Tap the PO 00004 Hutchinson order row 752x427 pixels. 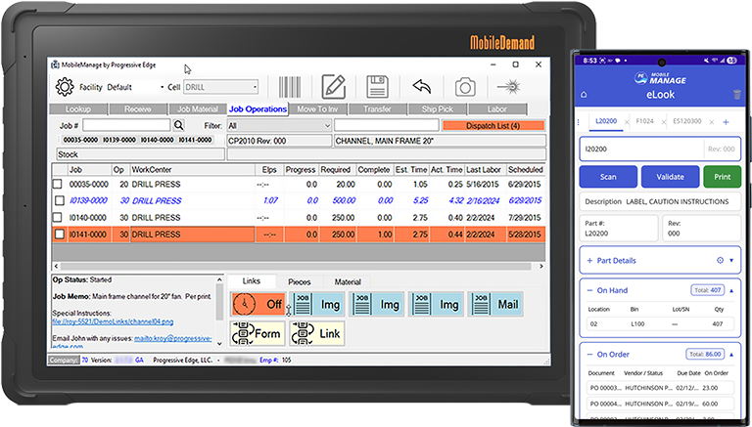point(660,404)
